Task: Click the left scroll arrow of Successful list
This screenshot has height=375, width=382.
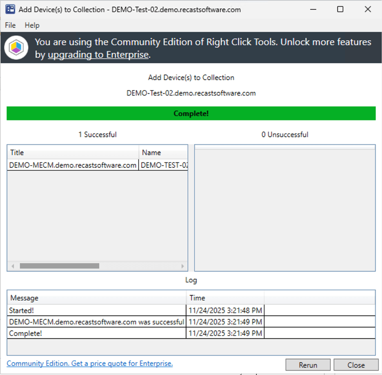Action: [x=13, y=266]
